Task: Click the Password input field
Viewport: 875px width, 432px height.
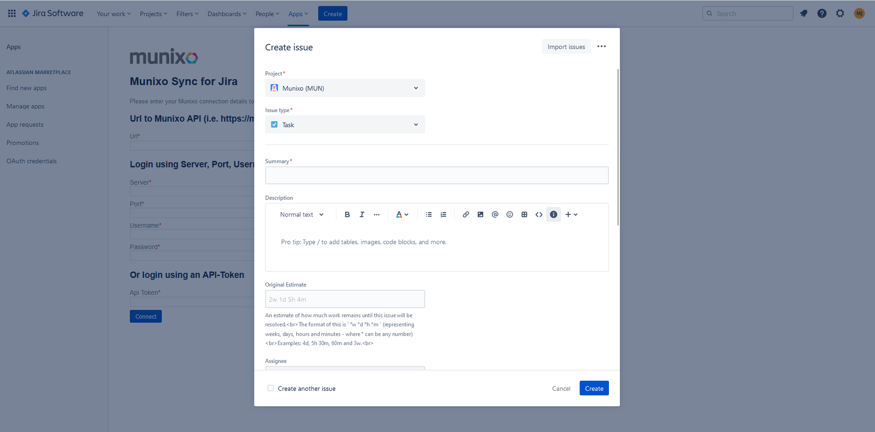Action: tap(192, 256)
